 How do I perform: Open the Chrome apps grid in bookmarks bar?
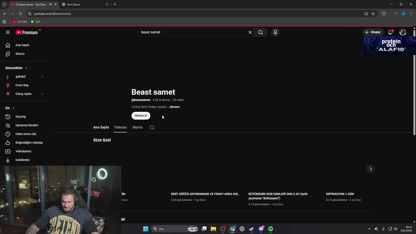4,22
